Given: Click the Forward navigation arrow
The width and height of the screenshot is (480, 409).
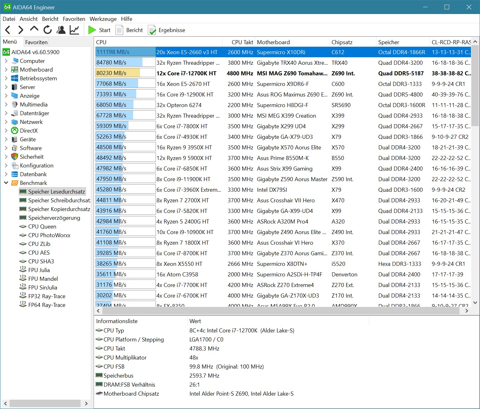Looking at the screenshot, I should coord(21,30).
